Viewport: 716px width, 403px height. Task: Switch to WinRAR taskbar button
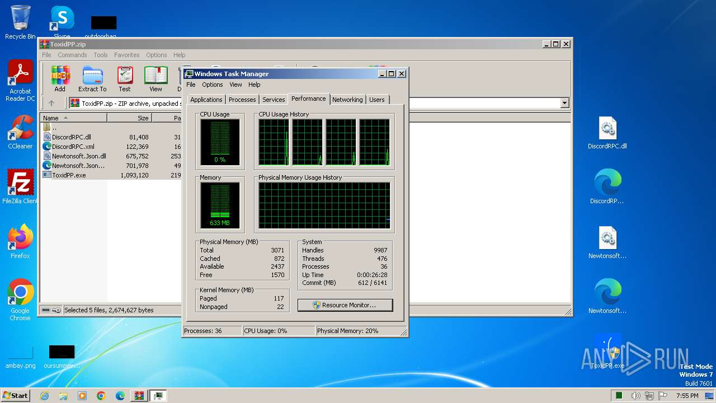(139, 396)
